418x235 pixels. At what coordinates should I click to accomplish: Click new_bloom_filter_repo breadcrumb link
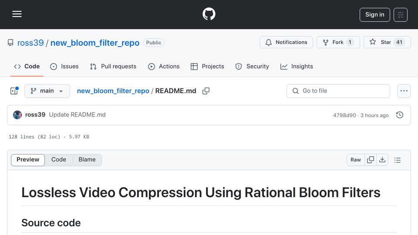pos(113,91)
